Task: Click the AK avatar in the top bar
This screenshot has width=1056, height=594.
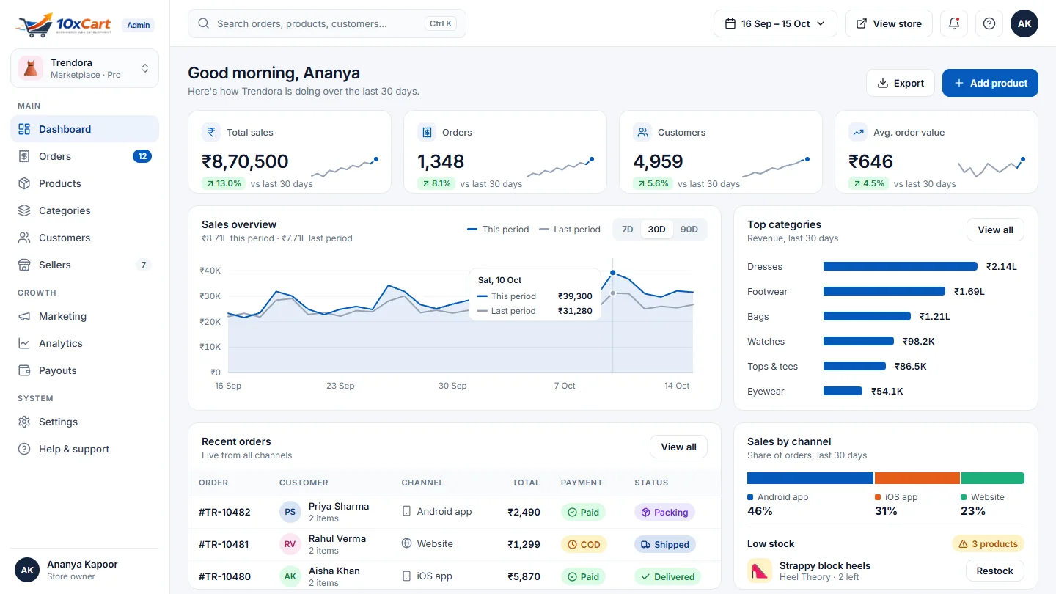Action: [1024, 23]
